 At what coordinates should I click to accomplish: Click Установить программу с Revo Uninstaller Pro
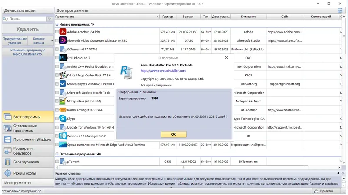pyautogui.click(x=28, y=52)
